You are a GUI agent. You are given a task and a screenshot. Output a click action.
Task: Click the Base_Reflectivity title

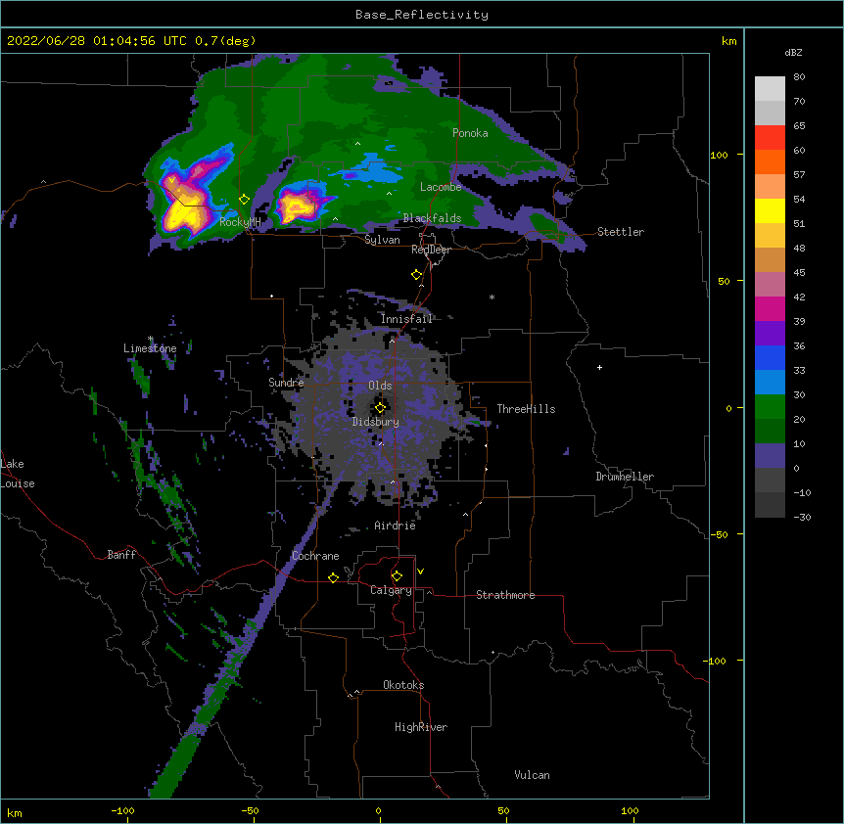tap(422, 15)
